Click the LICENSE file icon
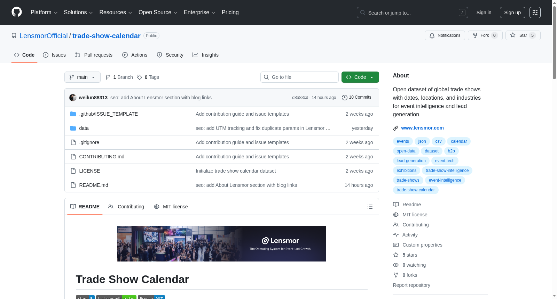Viewport: 557px width, 299px height. [73, 171]
